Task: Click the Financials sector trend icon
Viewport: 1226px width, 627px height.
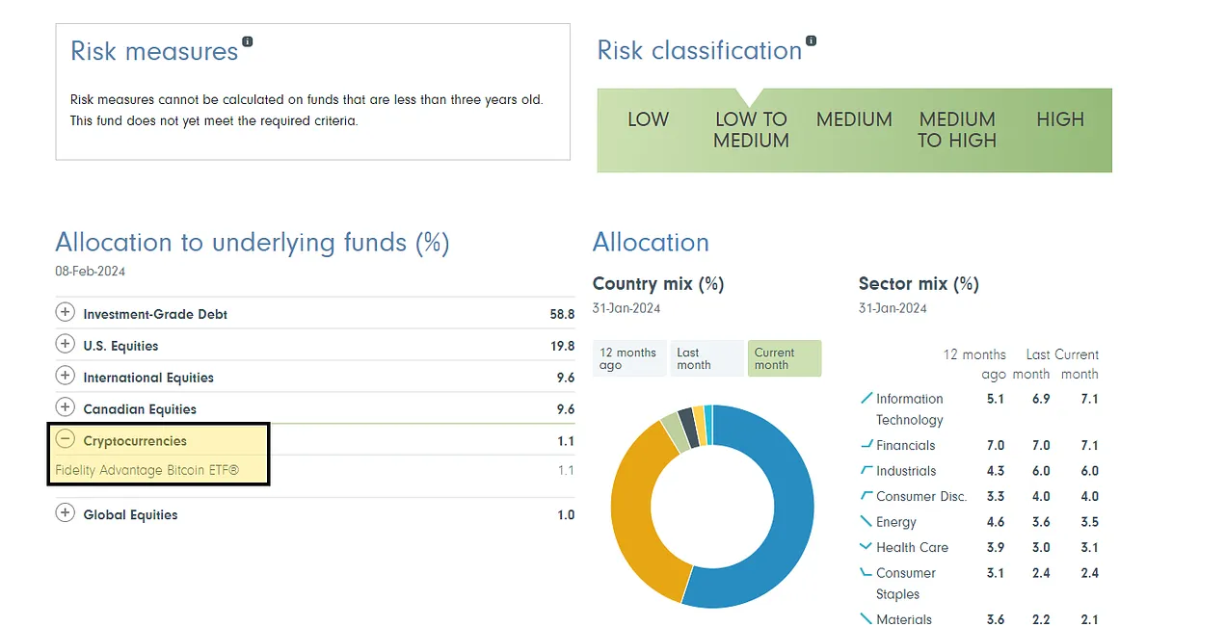Action: pyautogui.click(x=866, y=445)
